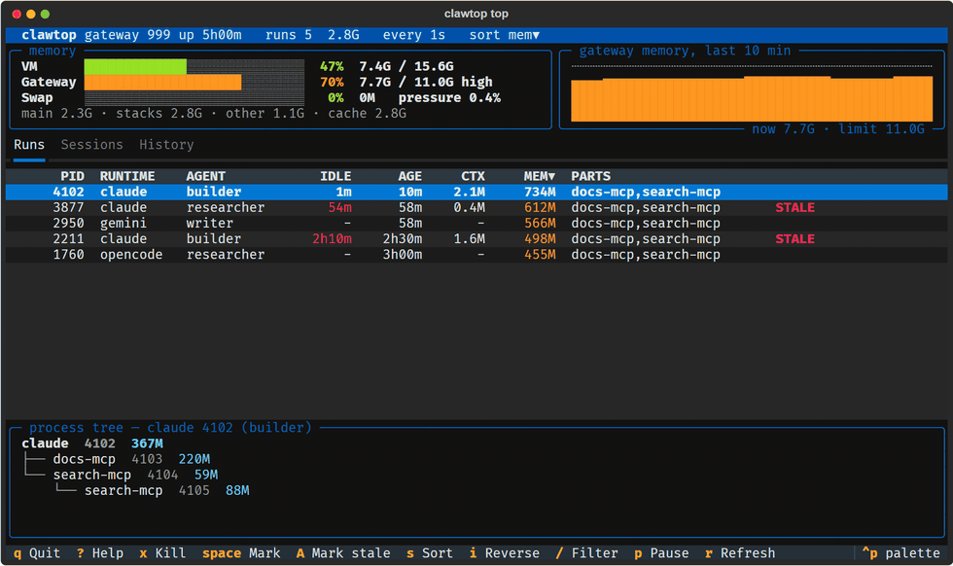953x566 pixels.
Task: Click the Mark stale footer action
Action: (343, 553)
